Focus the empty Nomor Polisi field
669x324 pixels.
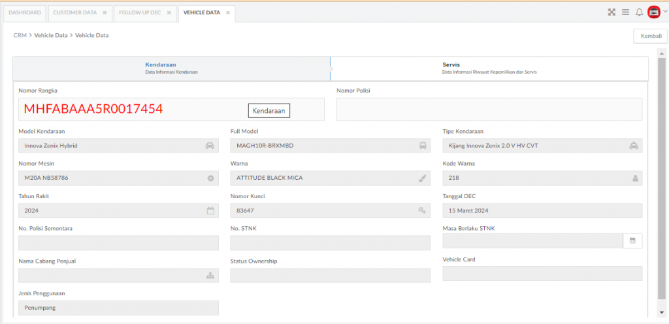489,109
